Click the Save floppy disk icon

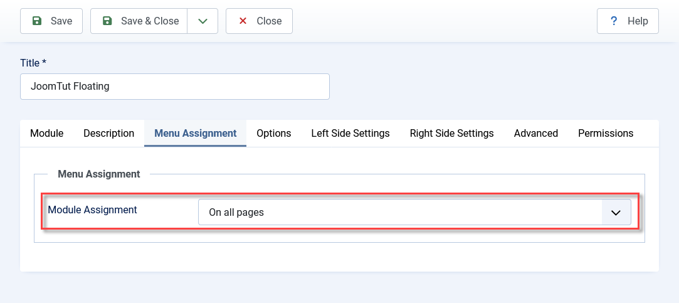coord(37,21)
